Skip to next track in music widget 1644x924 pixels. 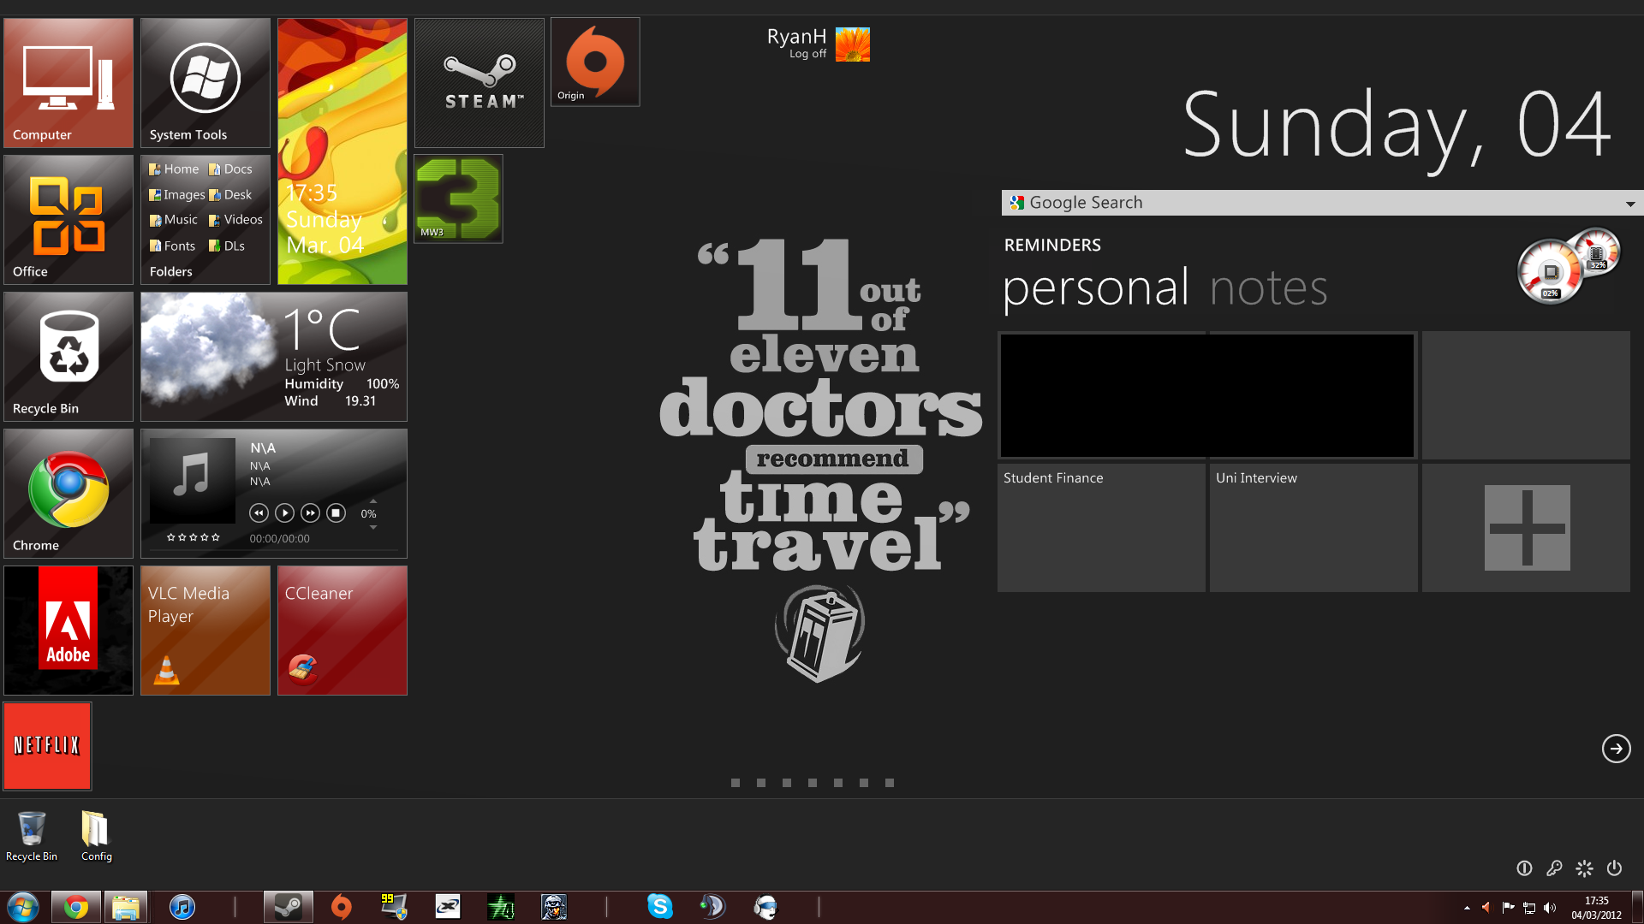311,513
